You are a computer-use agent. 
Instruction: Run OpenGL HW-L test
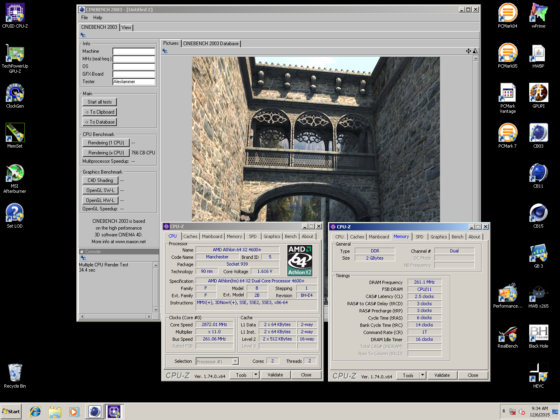pyautogui.click(x=100, y=200)
